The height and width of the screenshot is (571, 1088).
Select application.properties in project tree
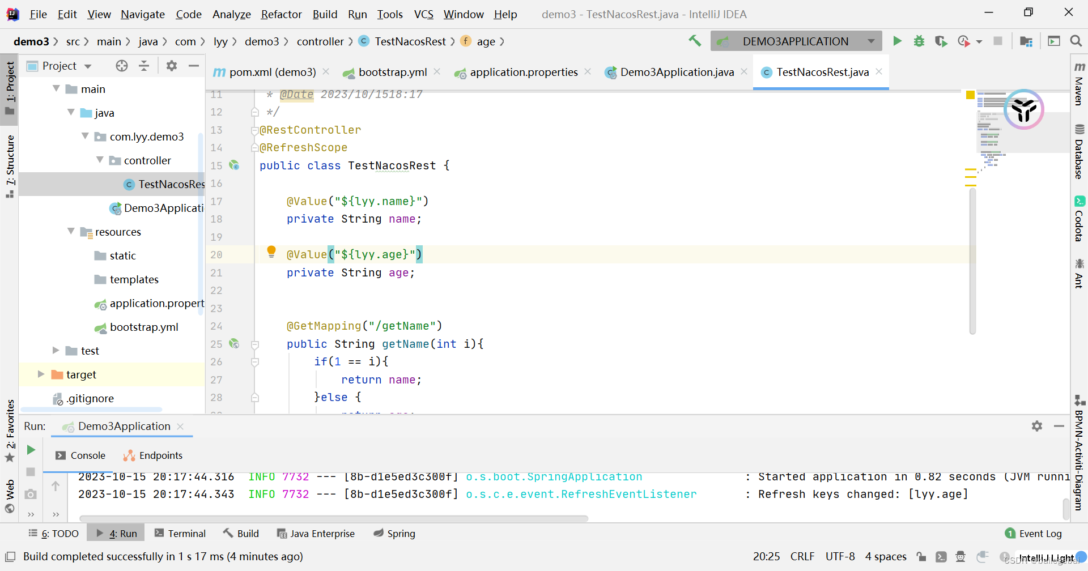tap(150, 304)
